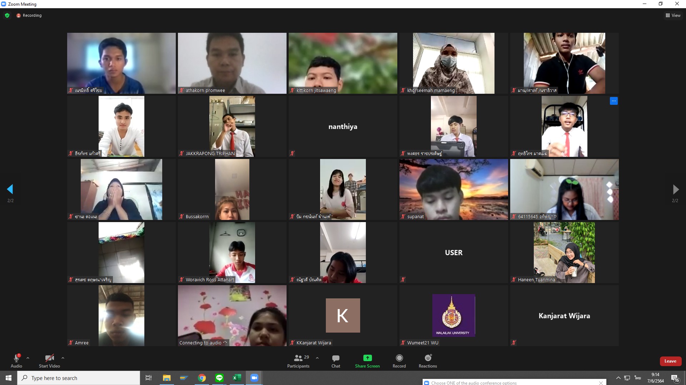Expand video options arrow beside Start Video
Image resolution: width=686 pixels, height=385 pixels.
click(63, 358)
